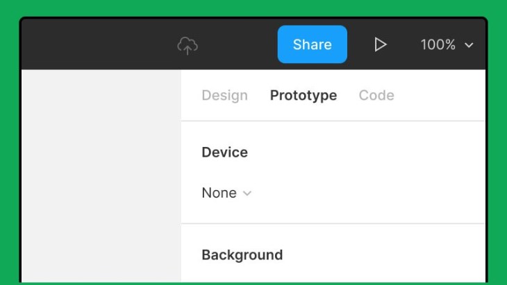Image resolution: width=507 pixels, height=285 pixels.
Task: Click the Device section heading
Action: pos(225,153)
